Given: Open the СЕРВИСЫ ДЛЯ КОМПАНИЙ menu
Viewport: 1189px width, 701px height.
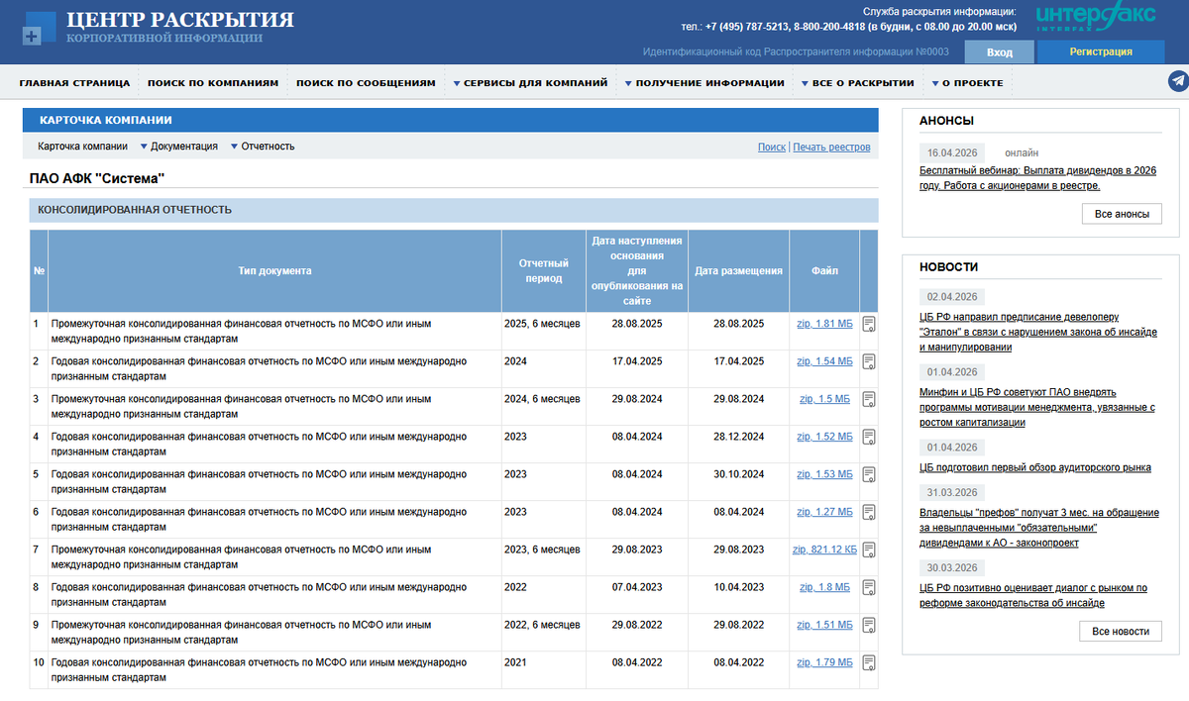Looking at the screenshot, I should tap(532, 82).
